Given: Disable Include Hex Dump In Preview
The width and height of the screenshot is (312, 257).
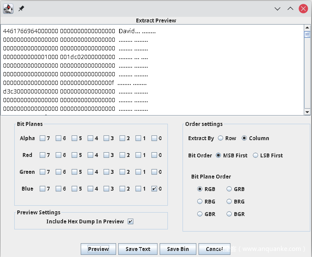Looking at the screenshot, I should coord(130,222).
